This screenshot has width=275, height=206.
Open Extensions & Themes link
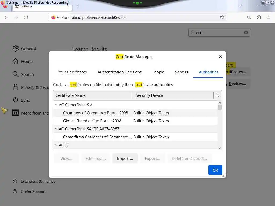tap(34, 181)
